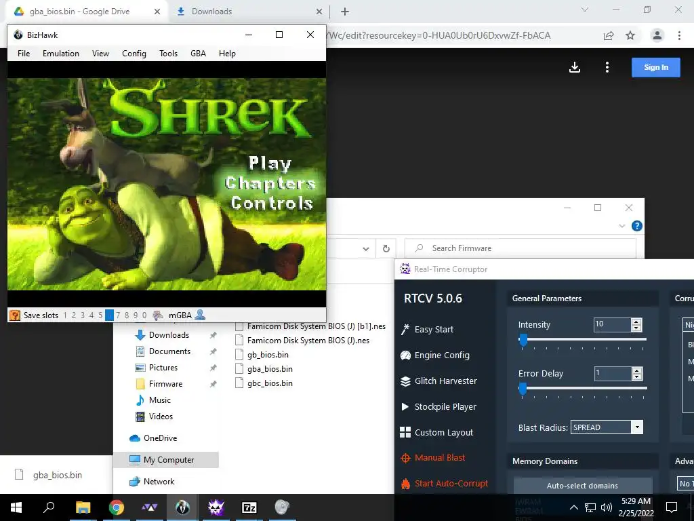Viewport: 694px width, 521px height.
Task: Download the file from Google Drive
Action: pyautogui.click(x=575, y=67)
